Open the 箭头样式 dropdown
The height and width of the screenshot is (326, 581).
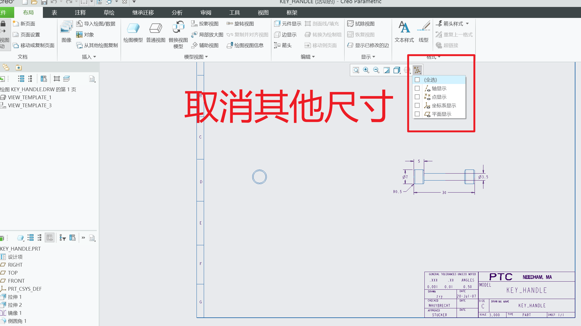[468, 24]
